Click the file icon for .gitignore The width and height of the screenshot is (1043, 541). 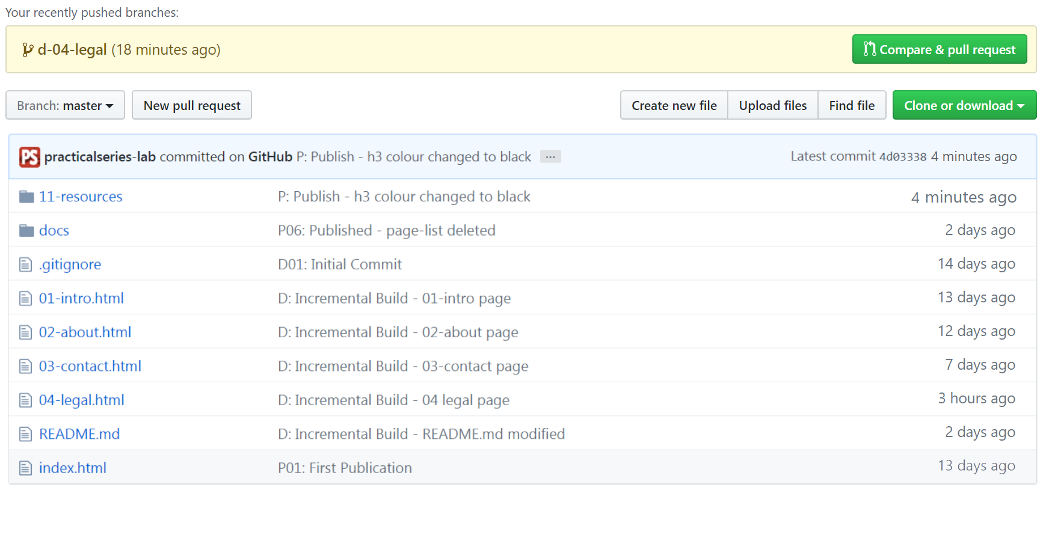[25, 264]
